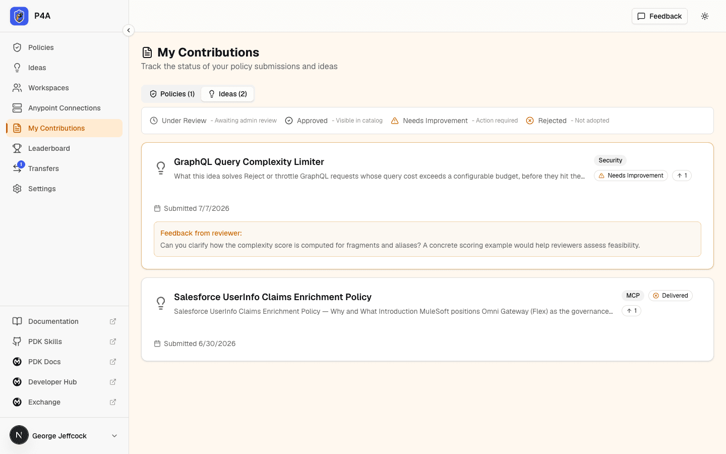Click the Anypoint Connections server icon

[17, 108]
